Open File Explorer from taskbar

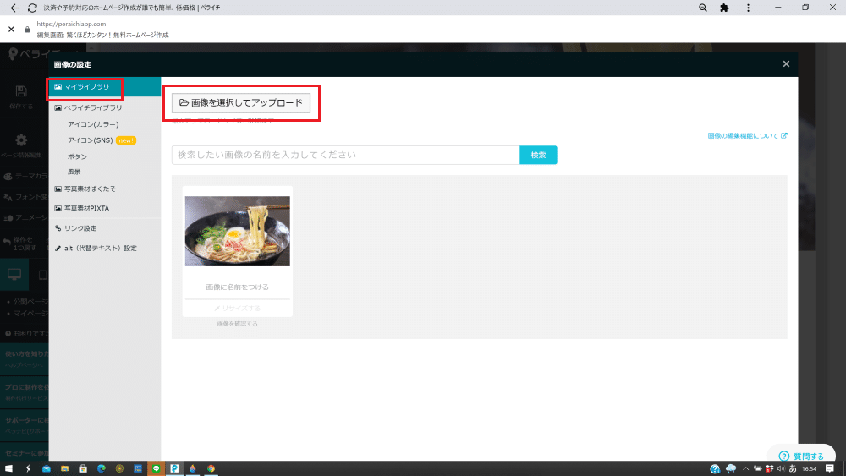click(x=65, y=468)
